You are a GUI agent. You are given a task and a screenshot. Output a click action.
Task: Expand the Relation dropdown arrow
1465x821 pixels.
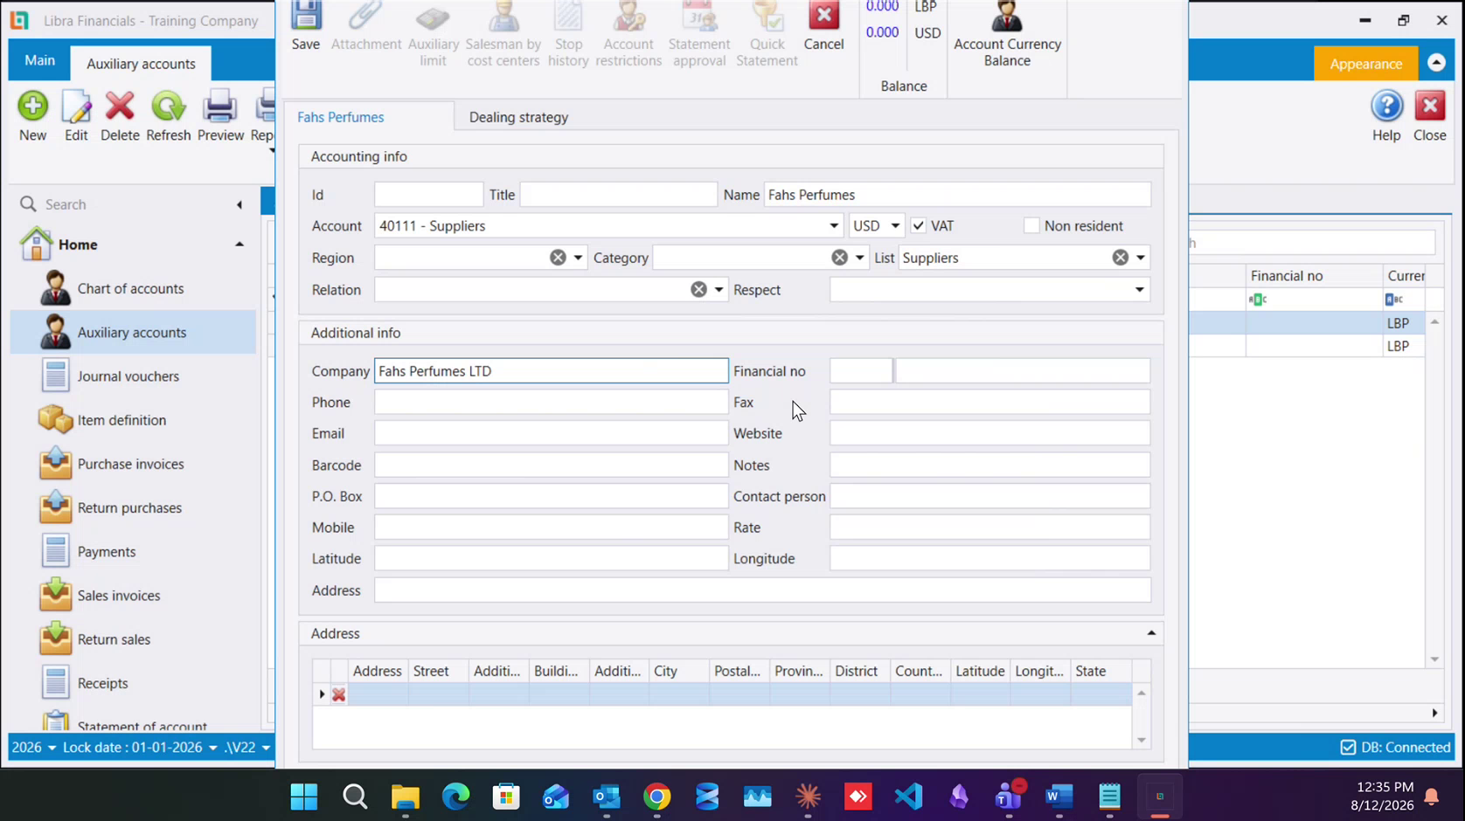tap(719, 290)
